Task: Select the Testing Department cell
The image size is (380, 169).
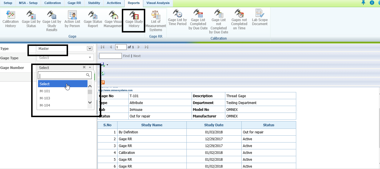Action: [x=260, y=103]
